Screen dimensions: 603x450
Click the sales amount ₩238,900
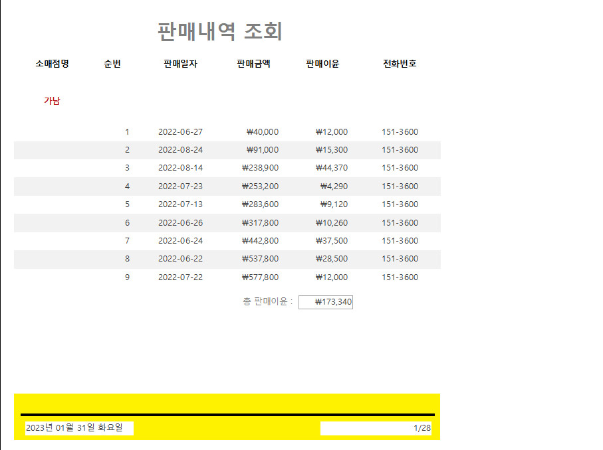[260, 168]
